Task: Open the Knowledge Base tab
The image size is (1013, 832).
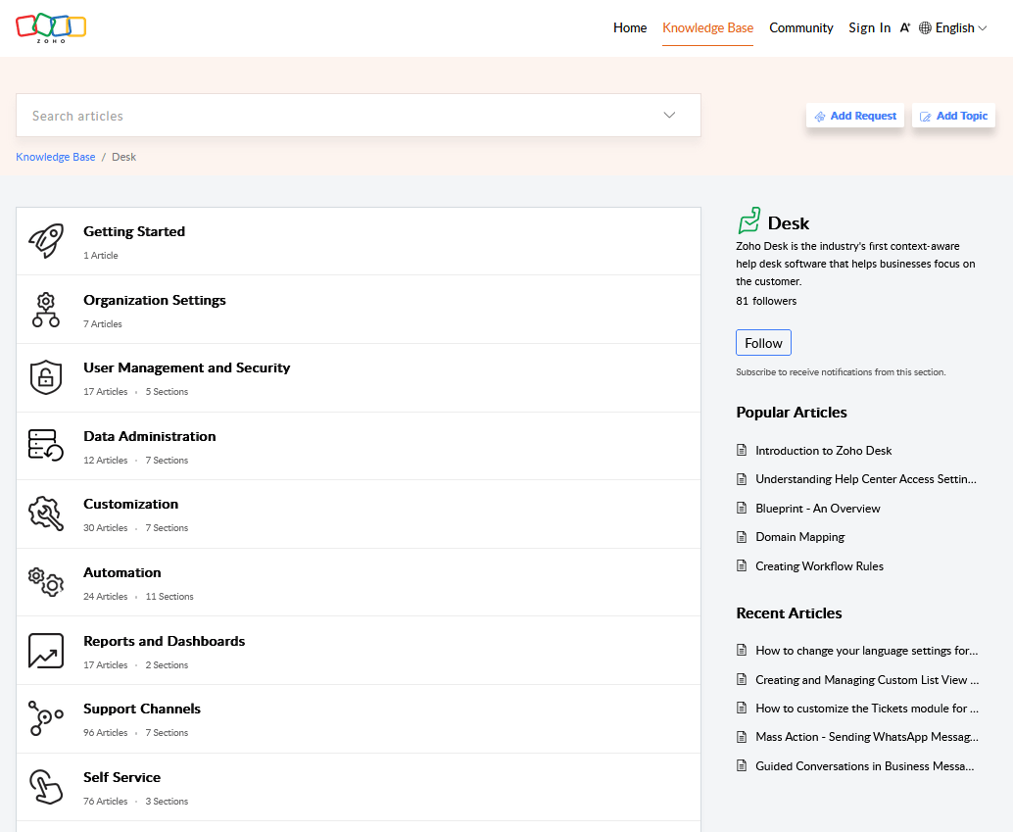Action: point(707,27)
